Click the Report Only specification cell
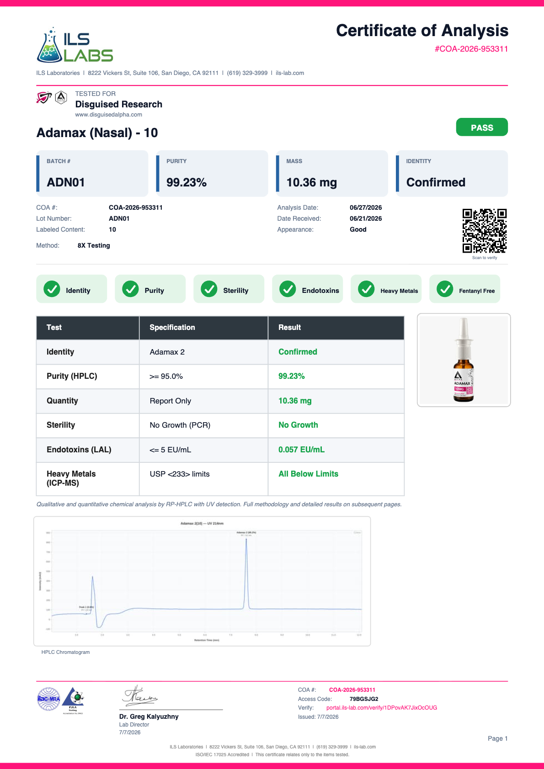This screenshot has width=544, height=769. tap(203, 401)
